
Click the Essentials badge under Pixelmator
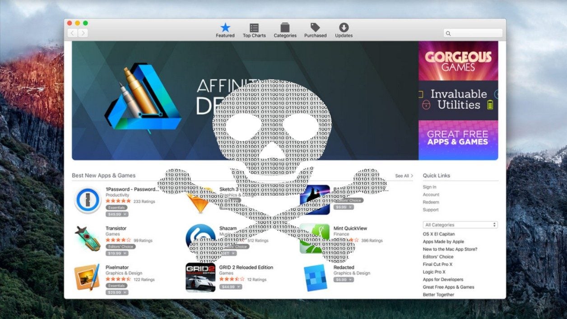coord(116,286)
